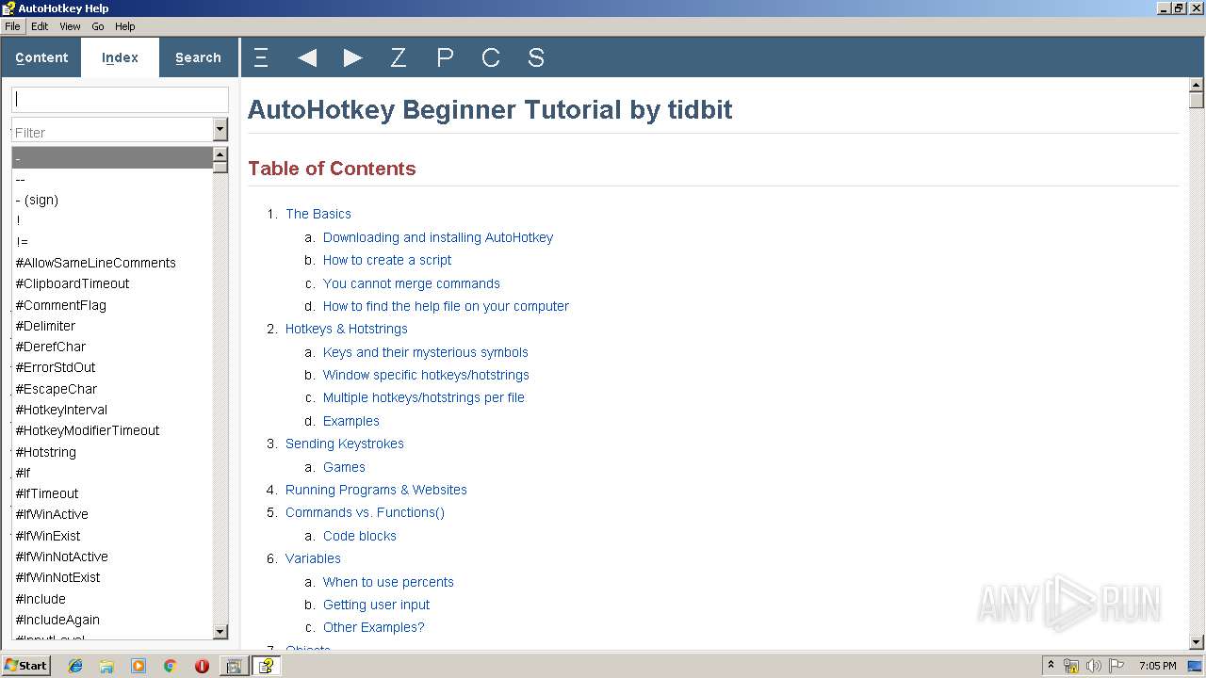Click the content pane scroll up arrow
1206x678 pixels.
(1197, 85)
